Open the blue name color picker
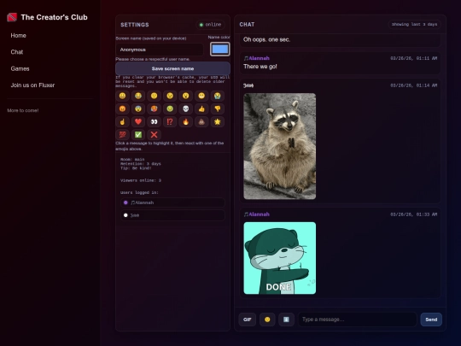Viewport: 461px width, 346px height. 220,50
